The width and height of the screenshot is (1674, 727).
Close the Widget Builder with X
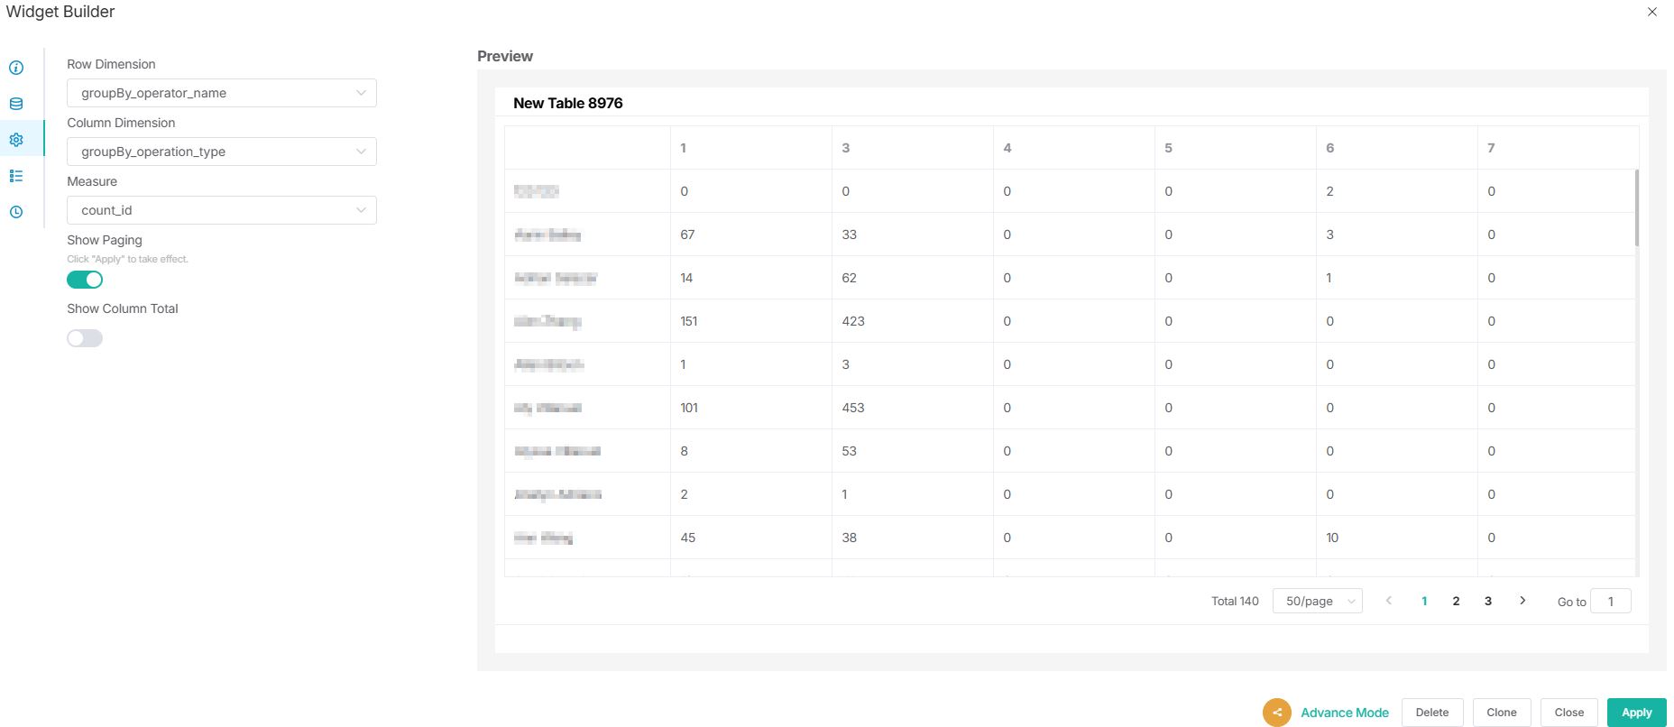pyautogui.click(x=1652, y=12)
